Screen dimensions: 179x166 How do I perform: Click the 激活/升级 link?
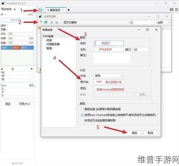17,163
